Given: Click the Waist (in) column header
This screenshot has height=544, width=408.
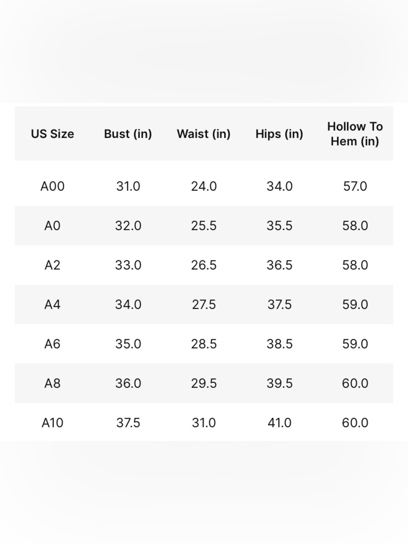Looking at the screenshot, I should tap(204, 134).
